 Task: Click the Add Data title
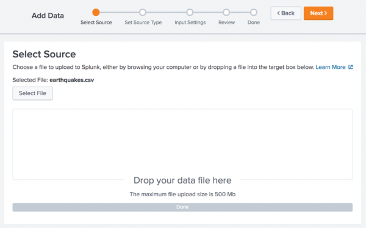[x=48, y=16]
